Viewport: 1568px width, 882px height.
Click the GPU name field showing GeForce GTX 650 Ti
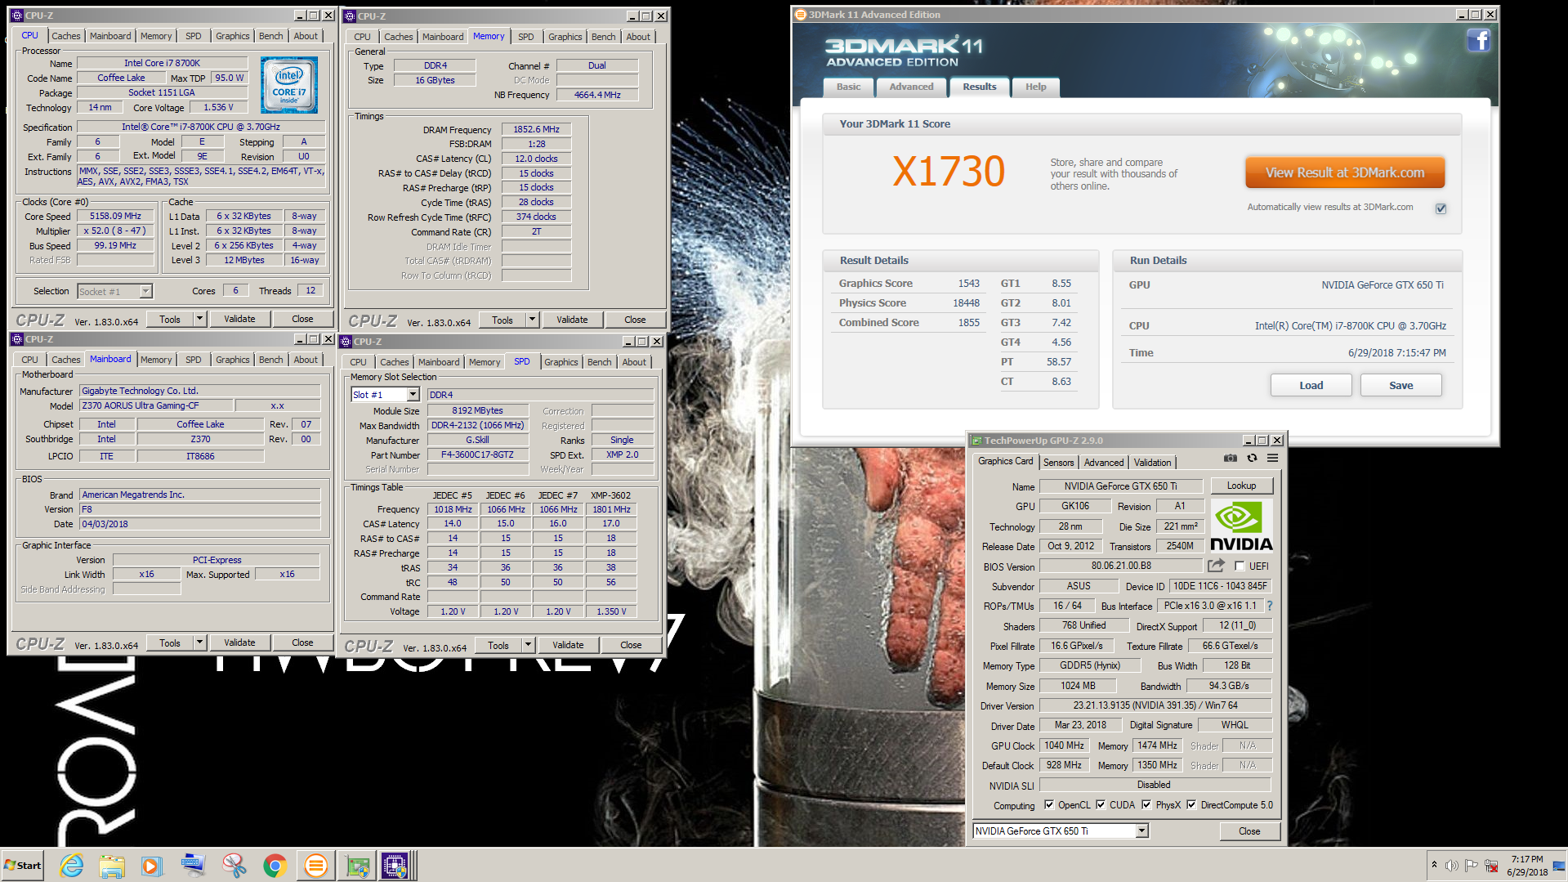1120,486
